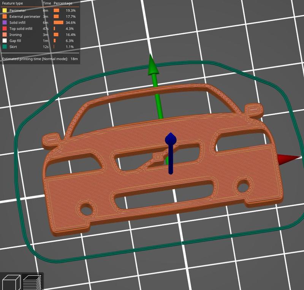Click the Percentage column header
Viewport: 304px width, 290px height.
[x=63, y=3]
